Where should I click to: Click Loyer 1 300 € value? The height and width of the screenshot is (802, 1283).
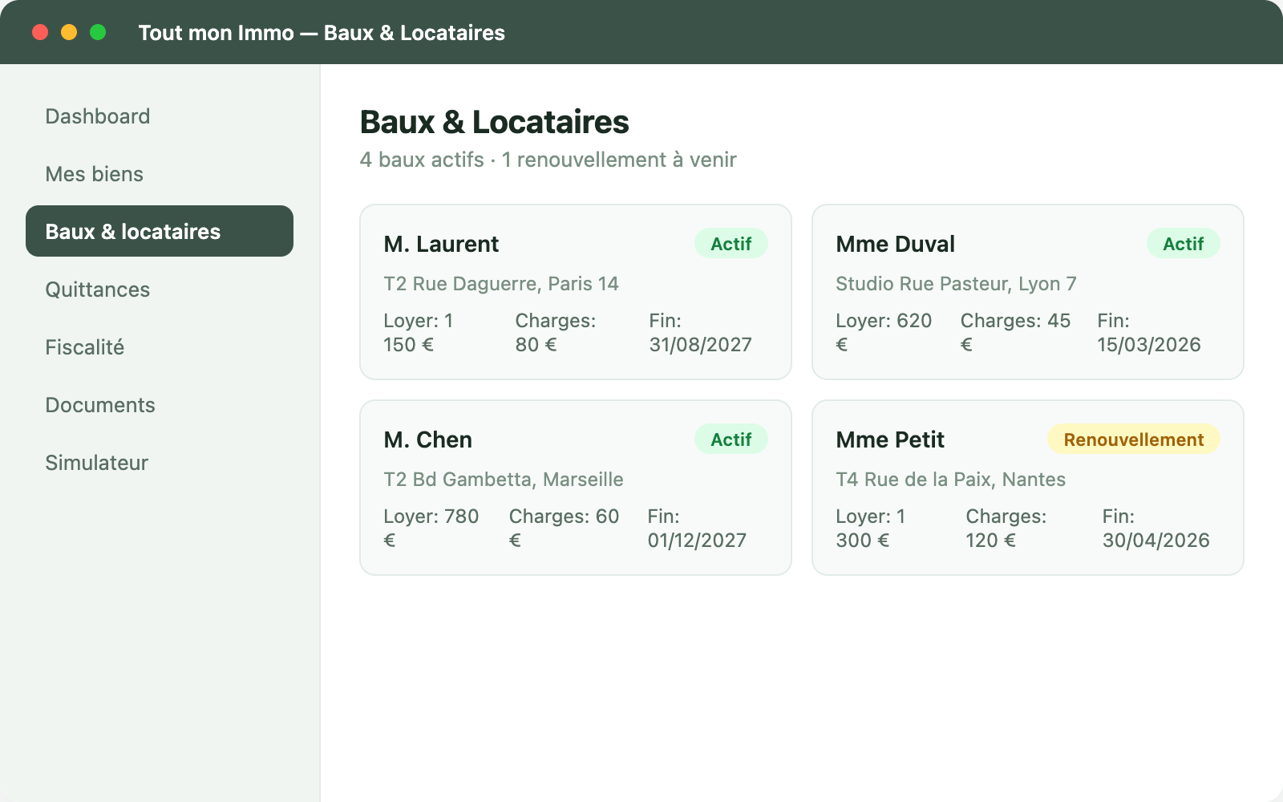click(x=871, y=529)
